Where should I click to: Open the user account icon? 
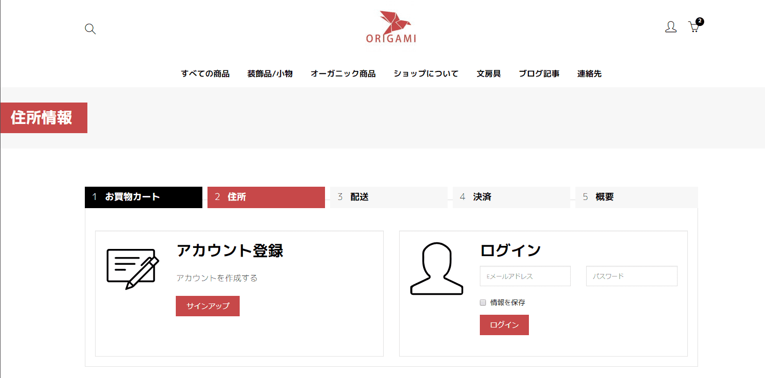click(x=671, y=27)
